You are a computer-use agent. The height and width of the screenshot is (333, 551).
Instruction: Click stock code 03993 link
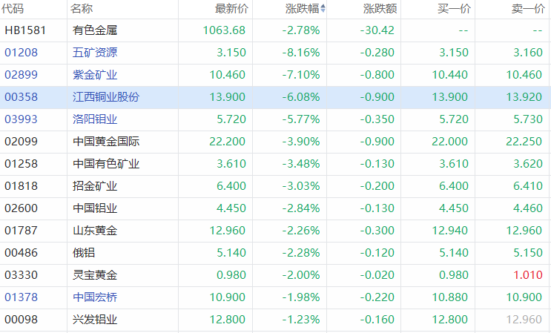click(21, 119)
